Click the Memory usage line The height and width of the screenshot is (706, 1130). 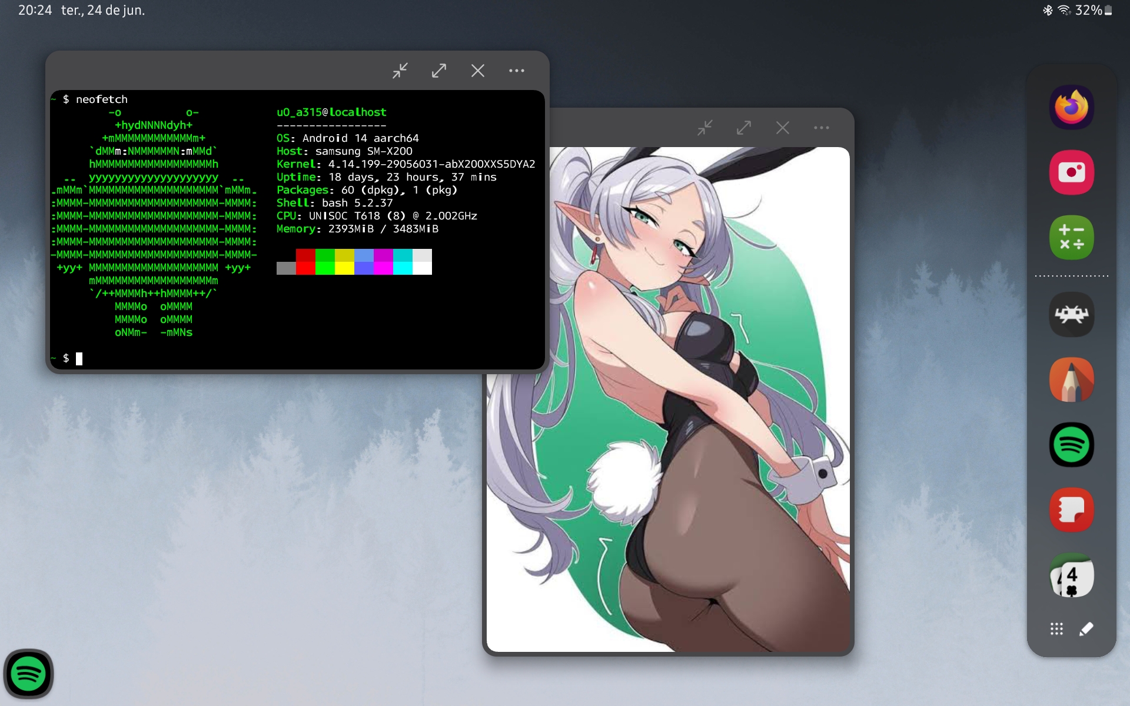coord(357,228)
